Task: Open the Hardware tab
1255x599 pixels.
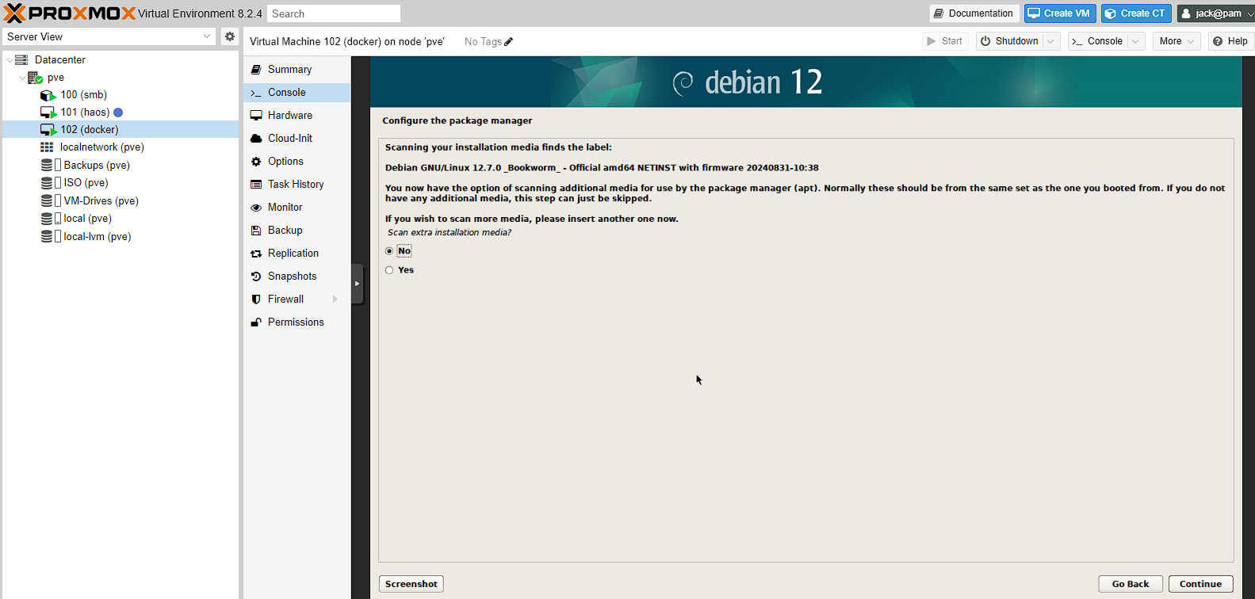Action: [x=297, y=116]
